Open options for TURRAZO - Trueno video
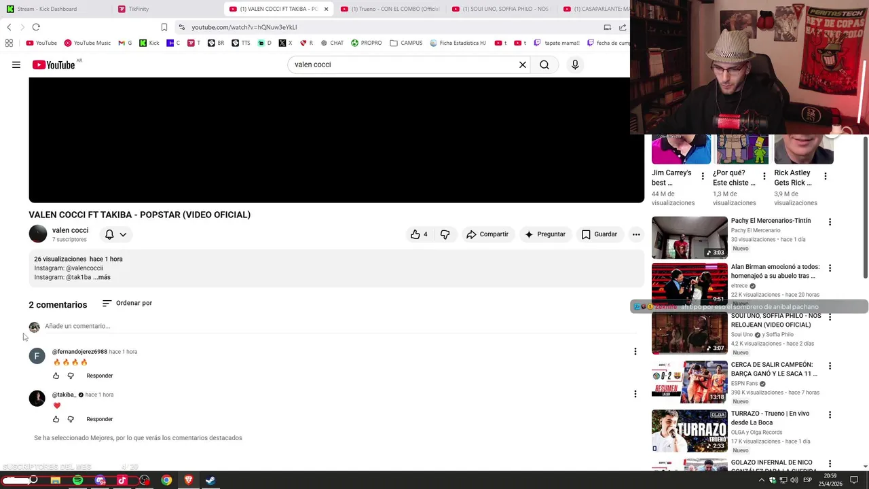Viewport: 869px width, 489px height. [830, 415]
